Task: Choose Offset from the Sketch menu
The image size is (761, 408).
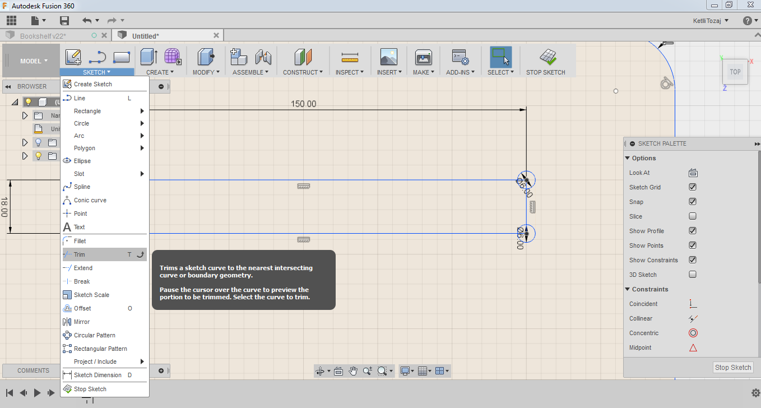Action: click(x=105, y=308)
